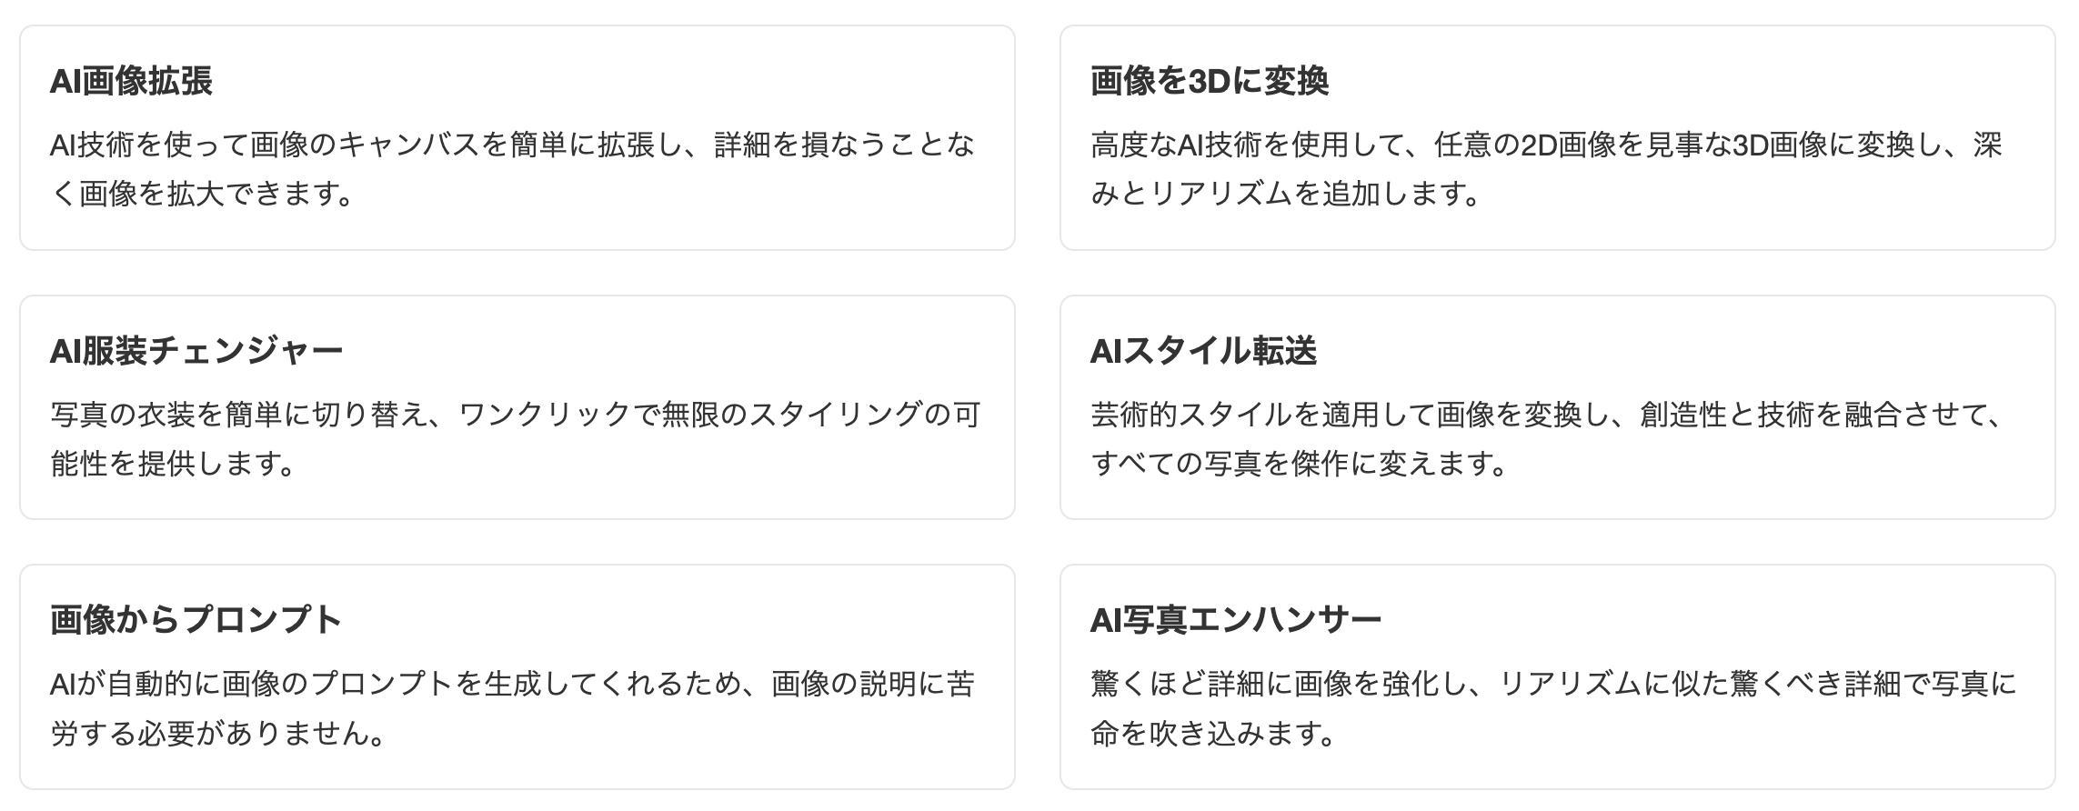Open the AI画像拡張 card title
The height and width of the screenshot is (811, 2079).
[131, 82]
